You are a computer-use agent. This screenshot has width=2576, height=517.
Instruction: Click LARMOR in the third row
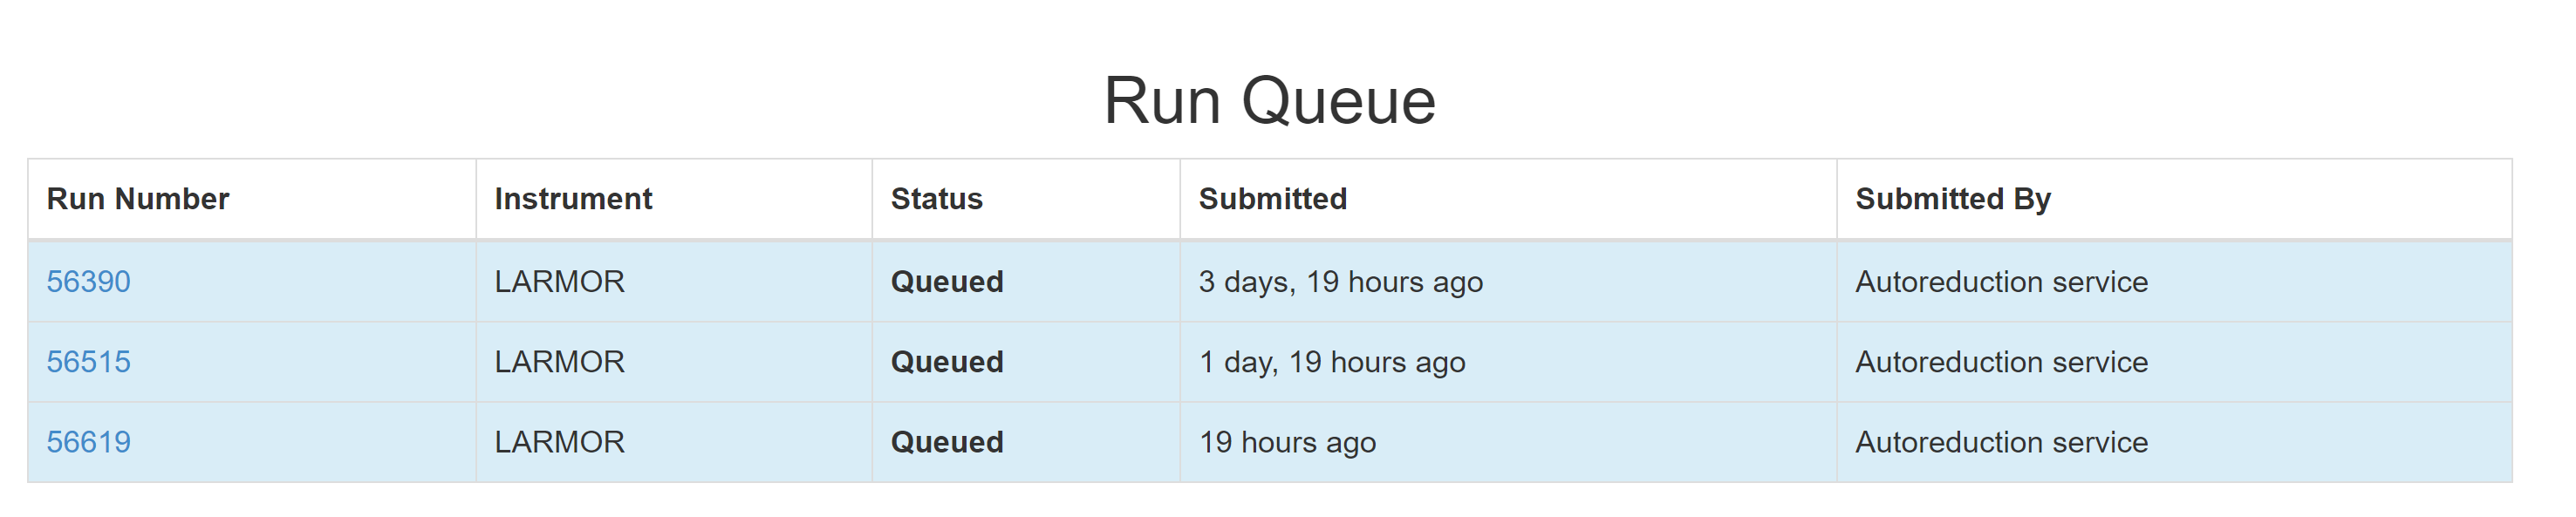tap(557, 441)
